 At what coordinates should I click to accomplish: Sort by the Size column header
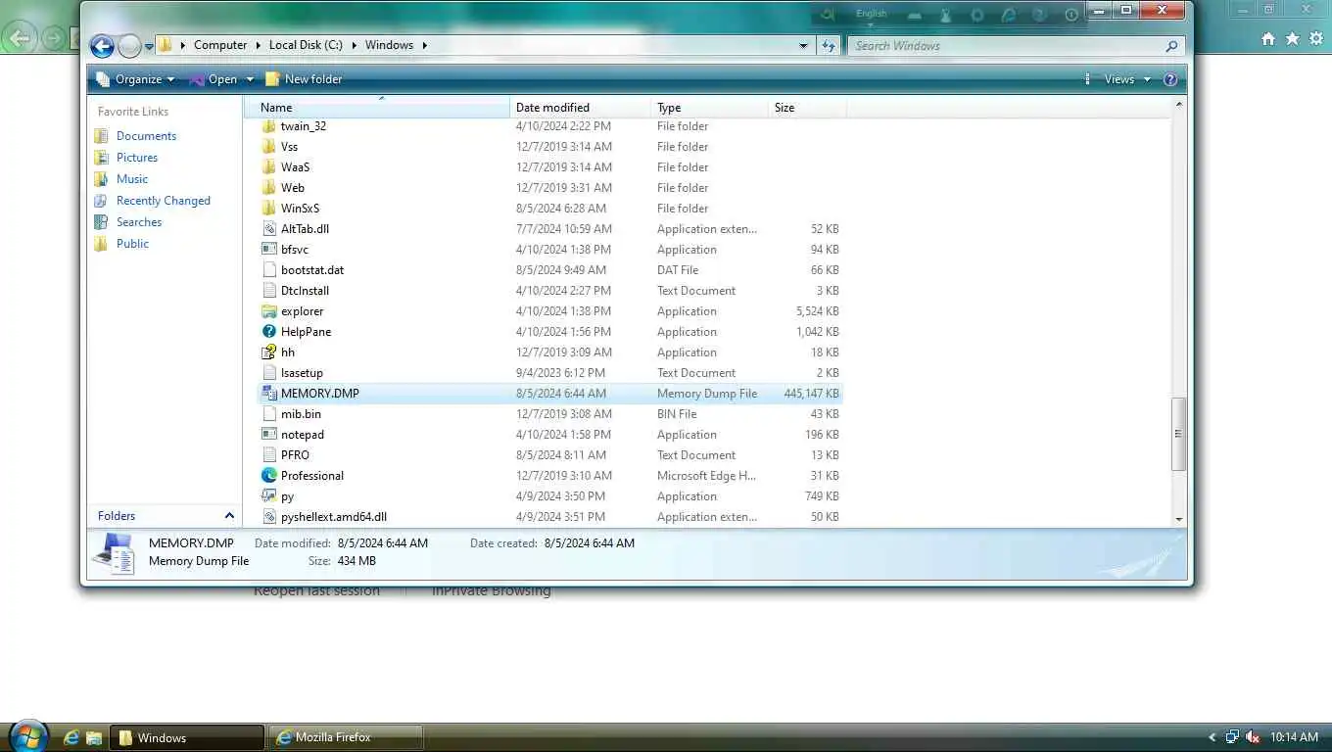[807, 108]
